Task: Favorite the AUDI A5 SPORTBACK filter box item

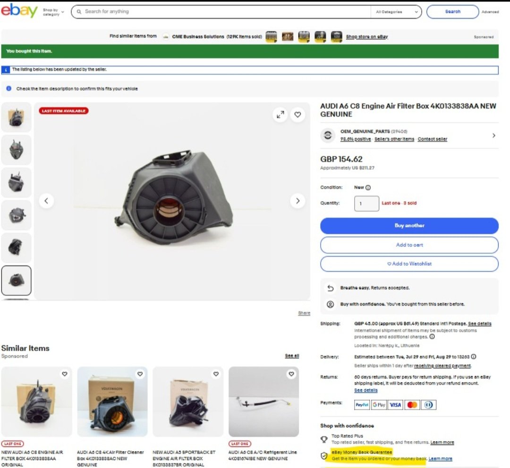Action: [216, 374]
